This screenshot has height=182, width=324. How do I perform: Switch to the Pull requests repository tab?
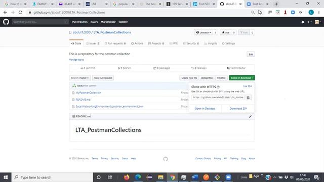coord(115,43)
